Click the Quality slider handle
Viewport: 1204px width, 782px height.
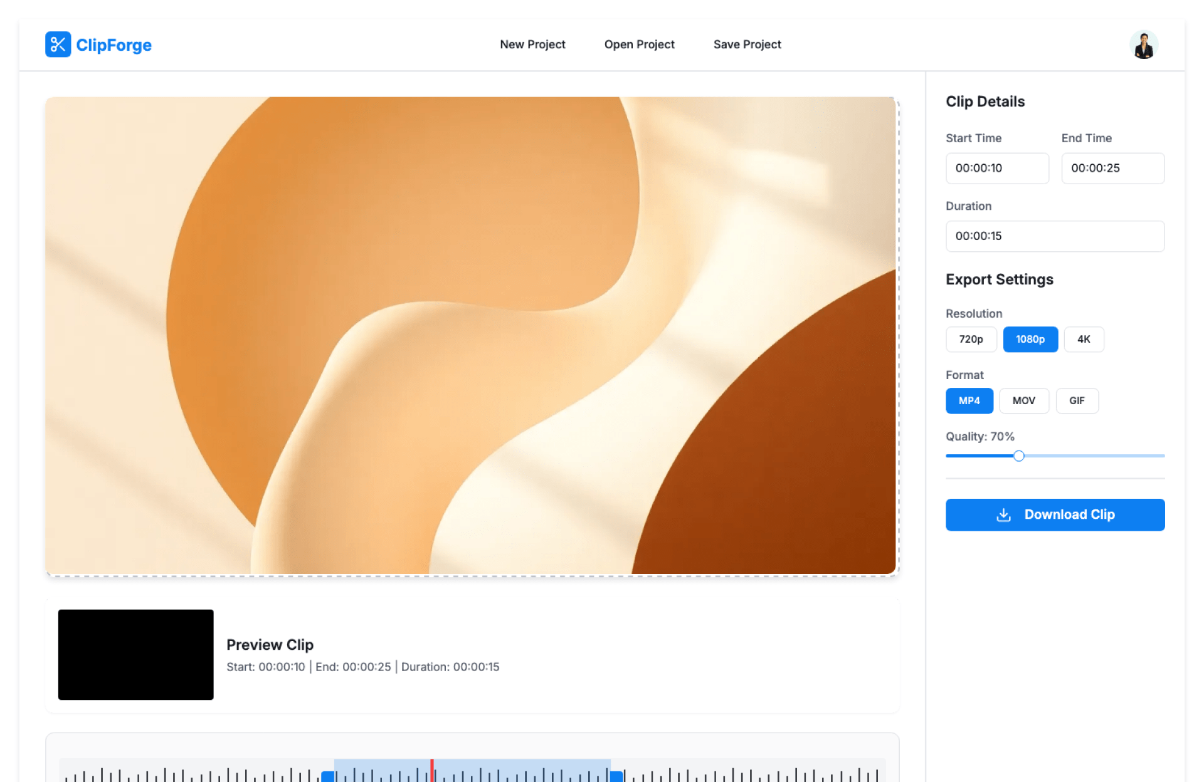click(1018, 456)
